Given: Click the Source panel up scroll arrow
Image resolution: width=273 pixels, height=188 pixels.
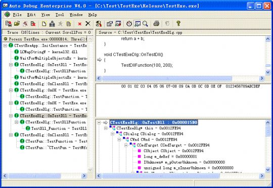Looking at the screenshot, I should click(268, 39).
